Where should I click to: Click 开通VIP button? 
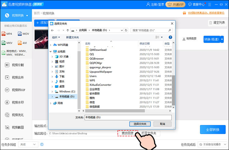pos(175,5)
